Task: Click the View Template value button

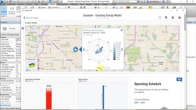Action: coord(18,97)
